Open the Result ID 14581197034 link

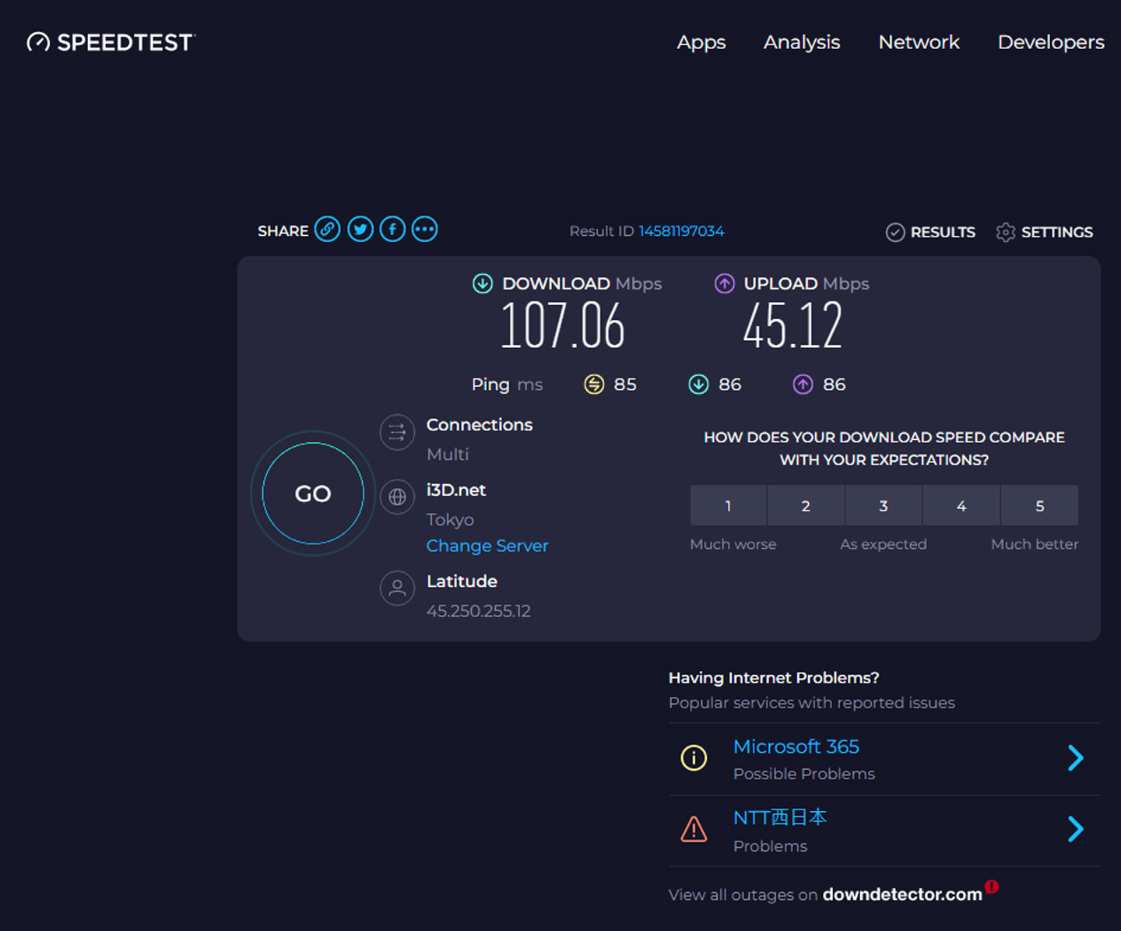[681, 231]
